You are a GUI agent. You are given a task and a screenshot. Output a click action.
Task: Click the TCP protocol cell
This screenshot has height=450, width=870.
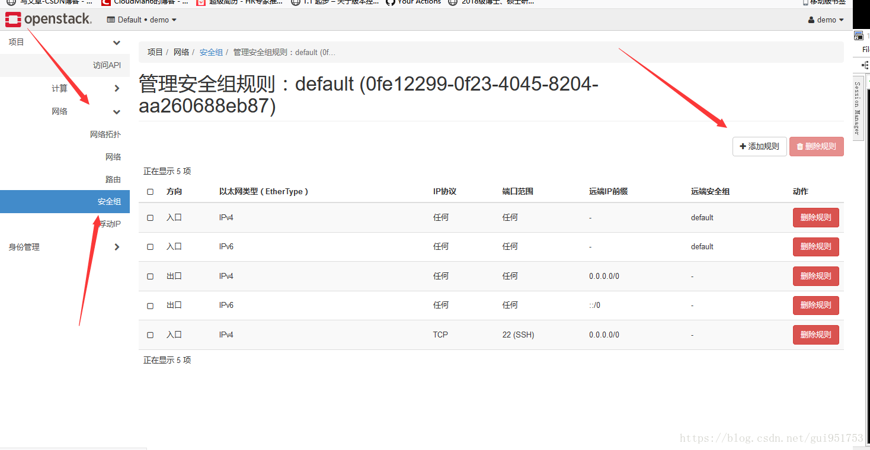[x=440, y=335]
